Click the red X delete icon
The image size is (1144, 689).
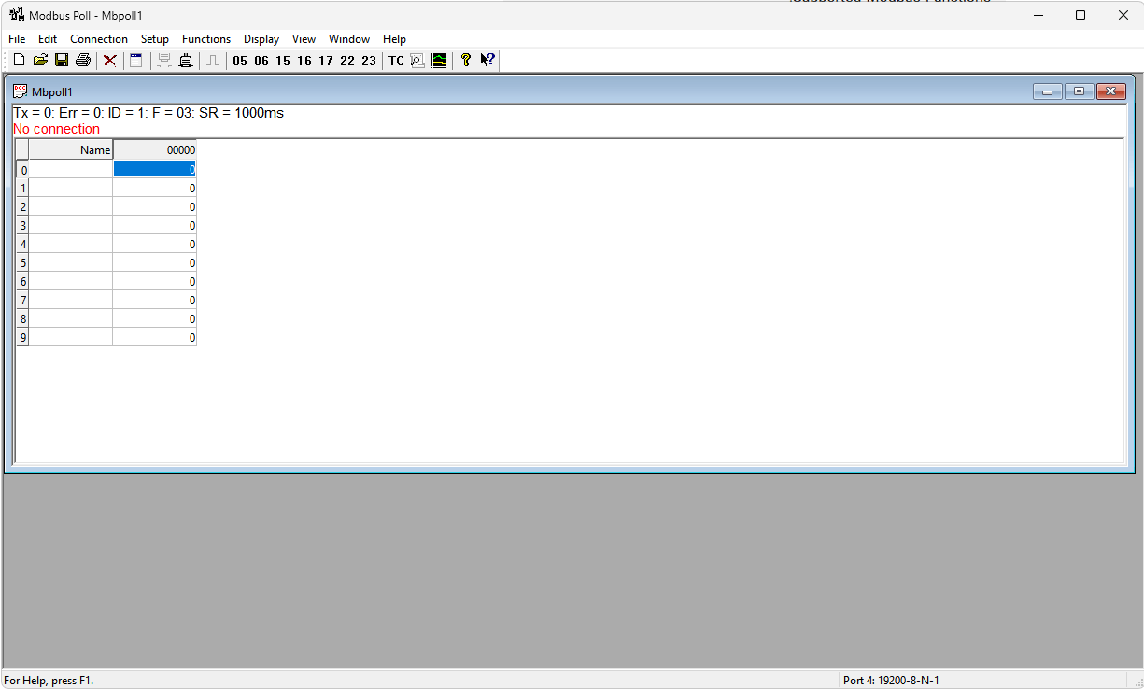pos(110,61)
